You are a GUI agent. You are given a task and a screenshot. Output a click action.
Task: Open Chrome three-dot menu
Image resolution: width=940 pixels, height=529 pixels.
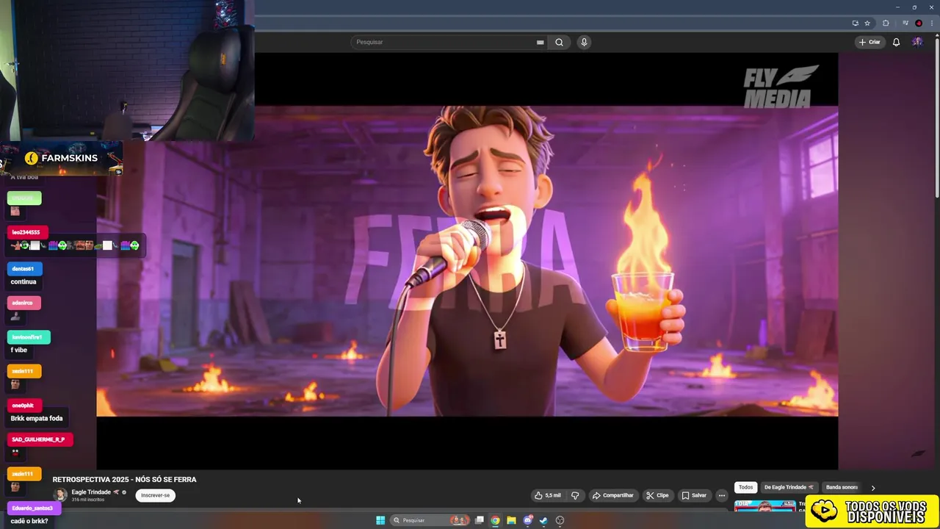coord(931,23)
